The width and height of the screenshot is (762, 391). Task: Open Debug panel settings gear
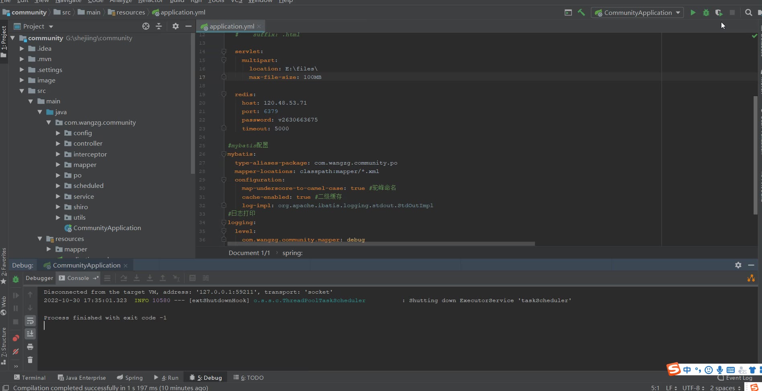[738, 265]
